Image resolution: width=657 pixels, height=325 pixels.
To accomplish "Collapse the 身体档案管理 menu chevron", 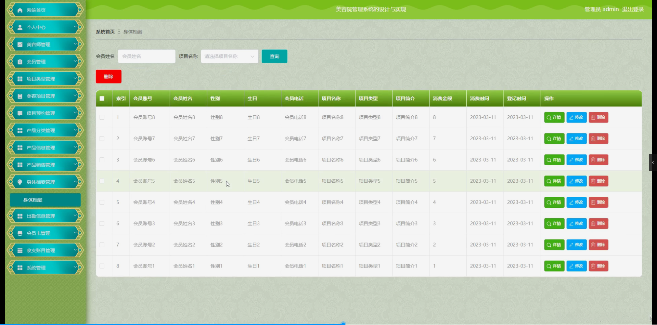I will click(x=75, y=182).
